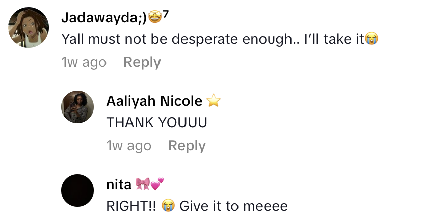The width and height of the screenshot is (423, 221).
Task: Visit the Aaliyah Nicole username link
Action: (154, 101)
